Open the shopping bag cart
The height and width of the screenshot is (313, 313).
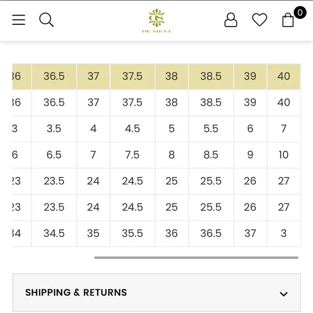(288, 20)
